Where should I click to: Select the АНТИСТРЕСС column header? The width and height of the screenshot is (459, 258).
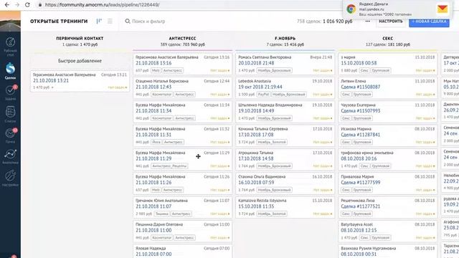tap(182, 38)
